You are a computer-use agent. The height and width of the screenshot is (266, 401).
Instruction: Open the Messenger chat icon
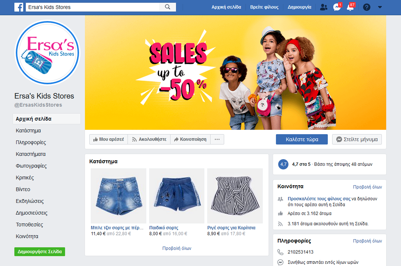click(x=337, y=7)
